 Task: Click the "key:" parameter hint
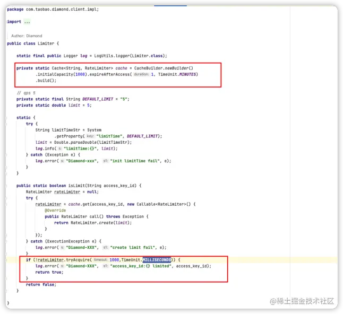pos(90,136)
